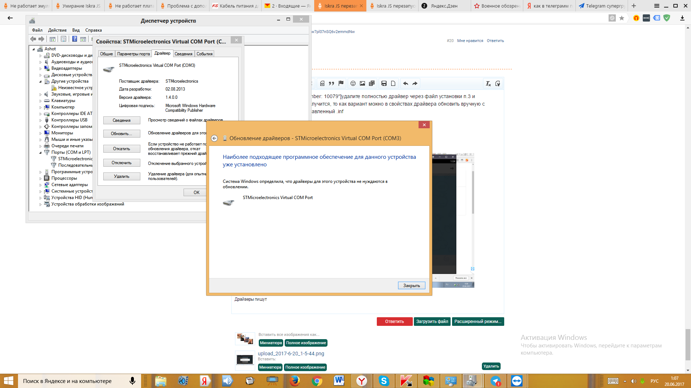
Task: Launch Chrome from taskbar
Action: click(317, 381)
